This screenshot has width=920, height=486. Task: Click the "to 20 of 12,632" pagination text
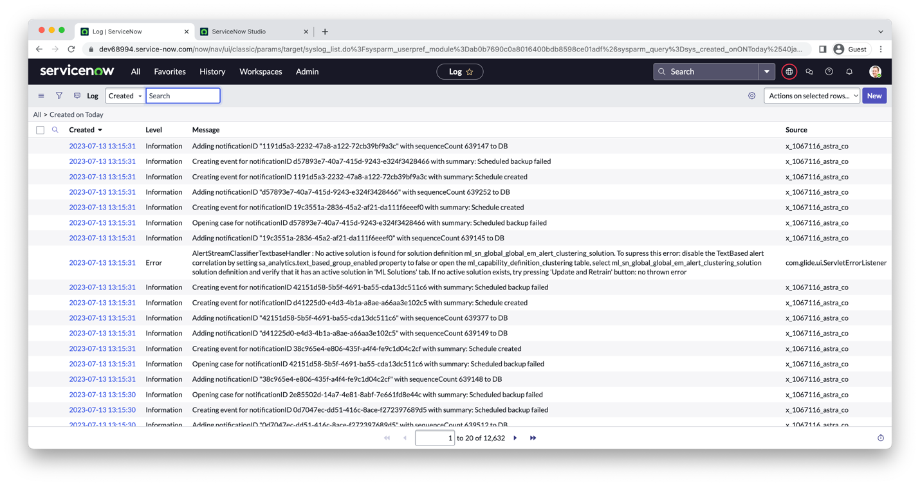click(481, 438)
